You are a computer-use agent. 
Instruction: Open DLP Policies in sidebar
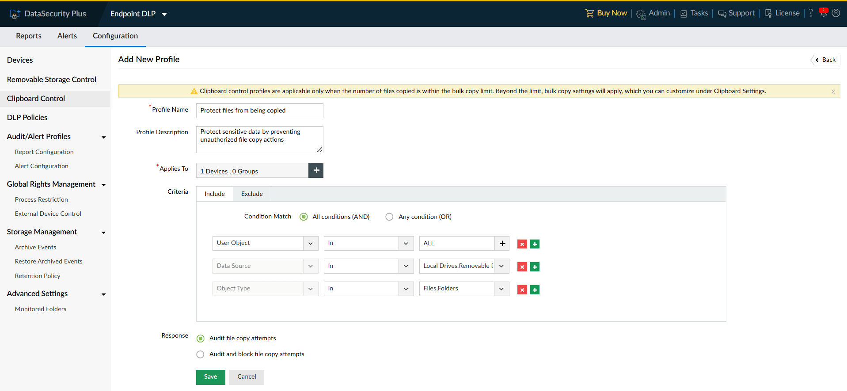click(27, 117)
